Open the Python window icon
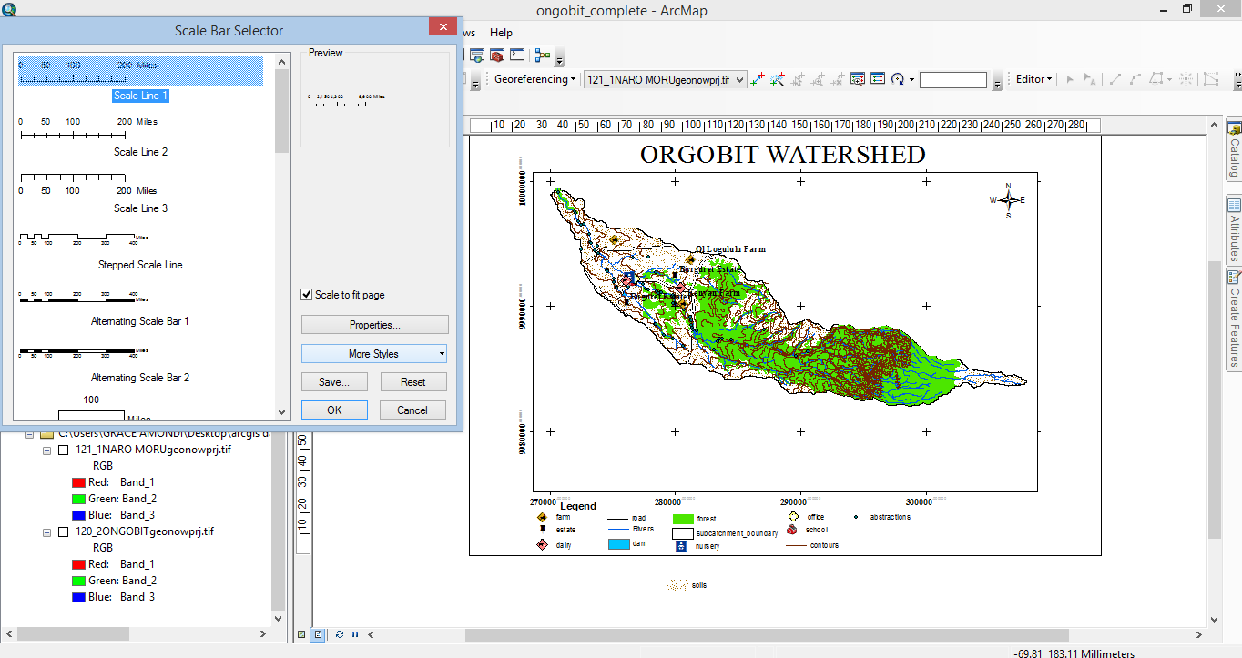The image size is (1242, 658). tap(517, 55)
